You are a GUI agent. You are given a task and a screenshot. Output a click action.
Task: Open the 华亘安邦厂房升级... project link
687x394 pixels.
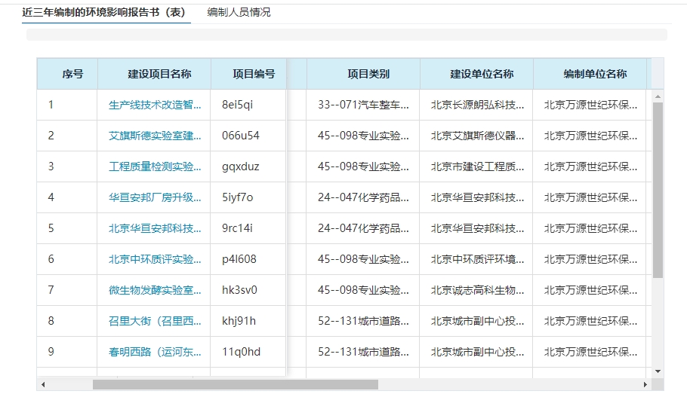tap(155, 197)
